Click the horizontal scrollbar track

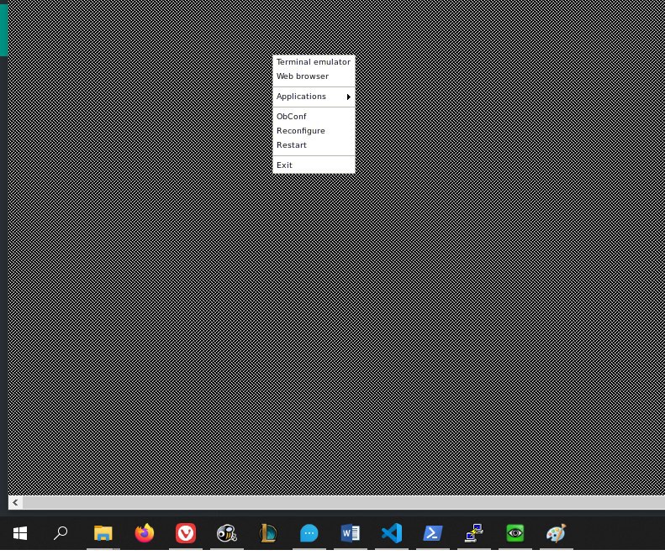[344, 502]
